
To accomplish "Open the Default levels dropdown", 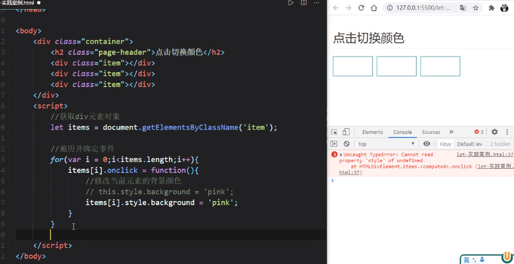I will tap(470, 144).
